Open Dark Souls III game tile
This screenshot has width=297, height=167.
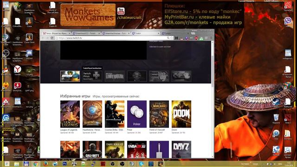(x=115, y=149)
